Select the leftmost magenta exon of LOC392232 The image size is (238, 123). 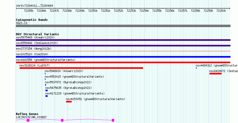[28, 120]
